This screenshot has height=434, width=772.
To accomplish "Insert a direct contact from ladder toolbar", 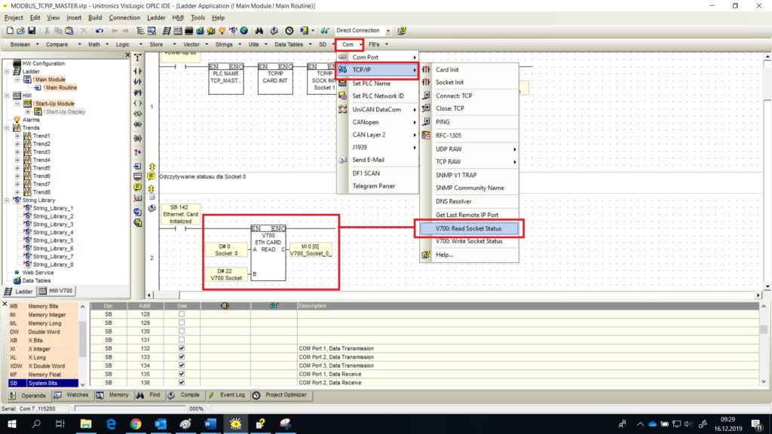I will [x=138, y=72].
